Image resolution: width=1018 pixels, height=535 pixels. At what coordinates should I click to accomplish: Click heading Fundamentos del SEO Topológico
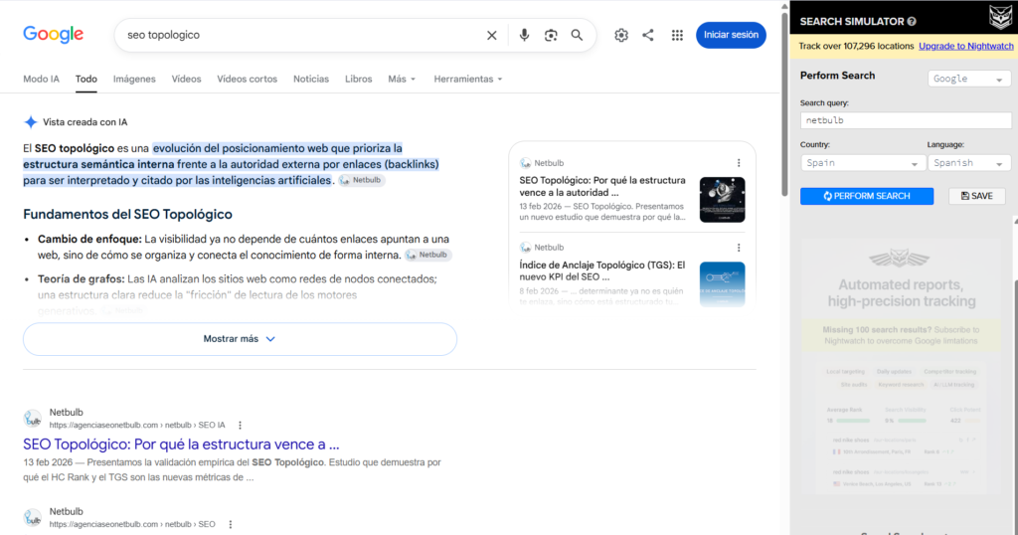click(128, 214)
